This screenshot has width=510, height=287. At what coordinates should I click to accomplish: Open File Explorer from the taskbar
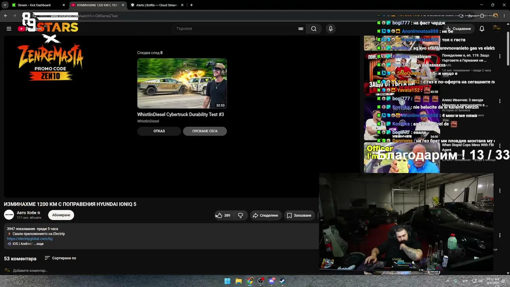tap(238, 281)
